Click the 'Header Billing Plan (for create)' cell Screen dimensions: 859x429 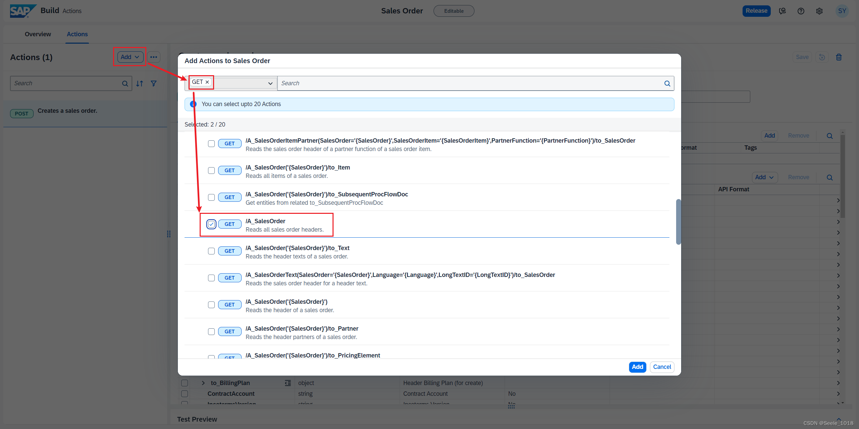[x=443, y=383]
